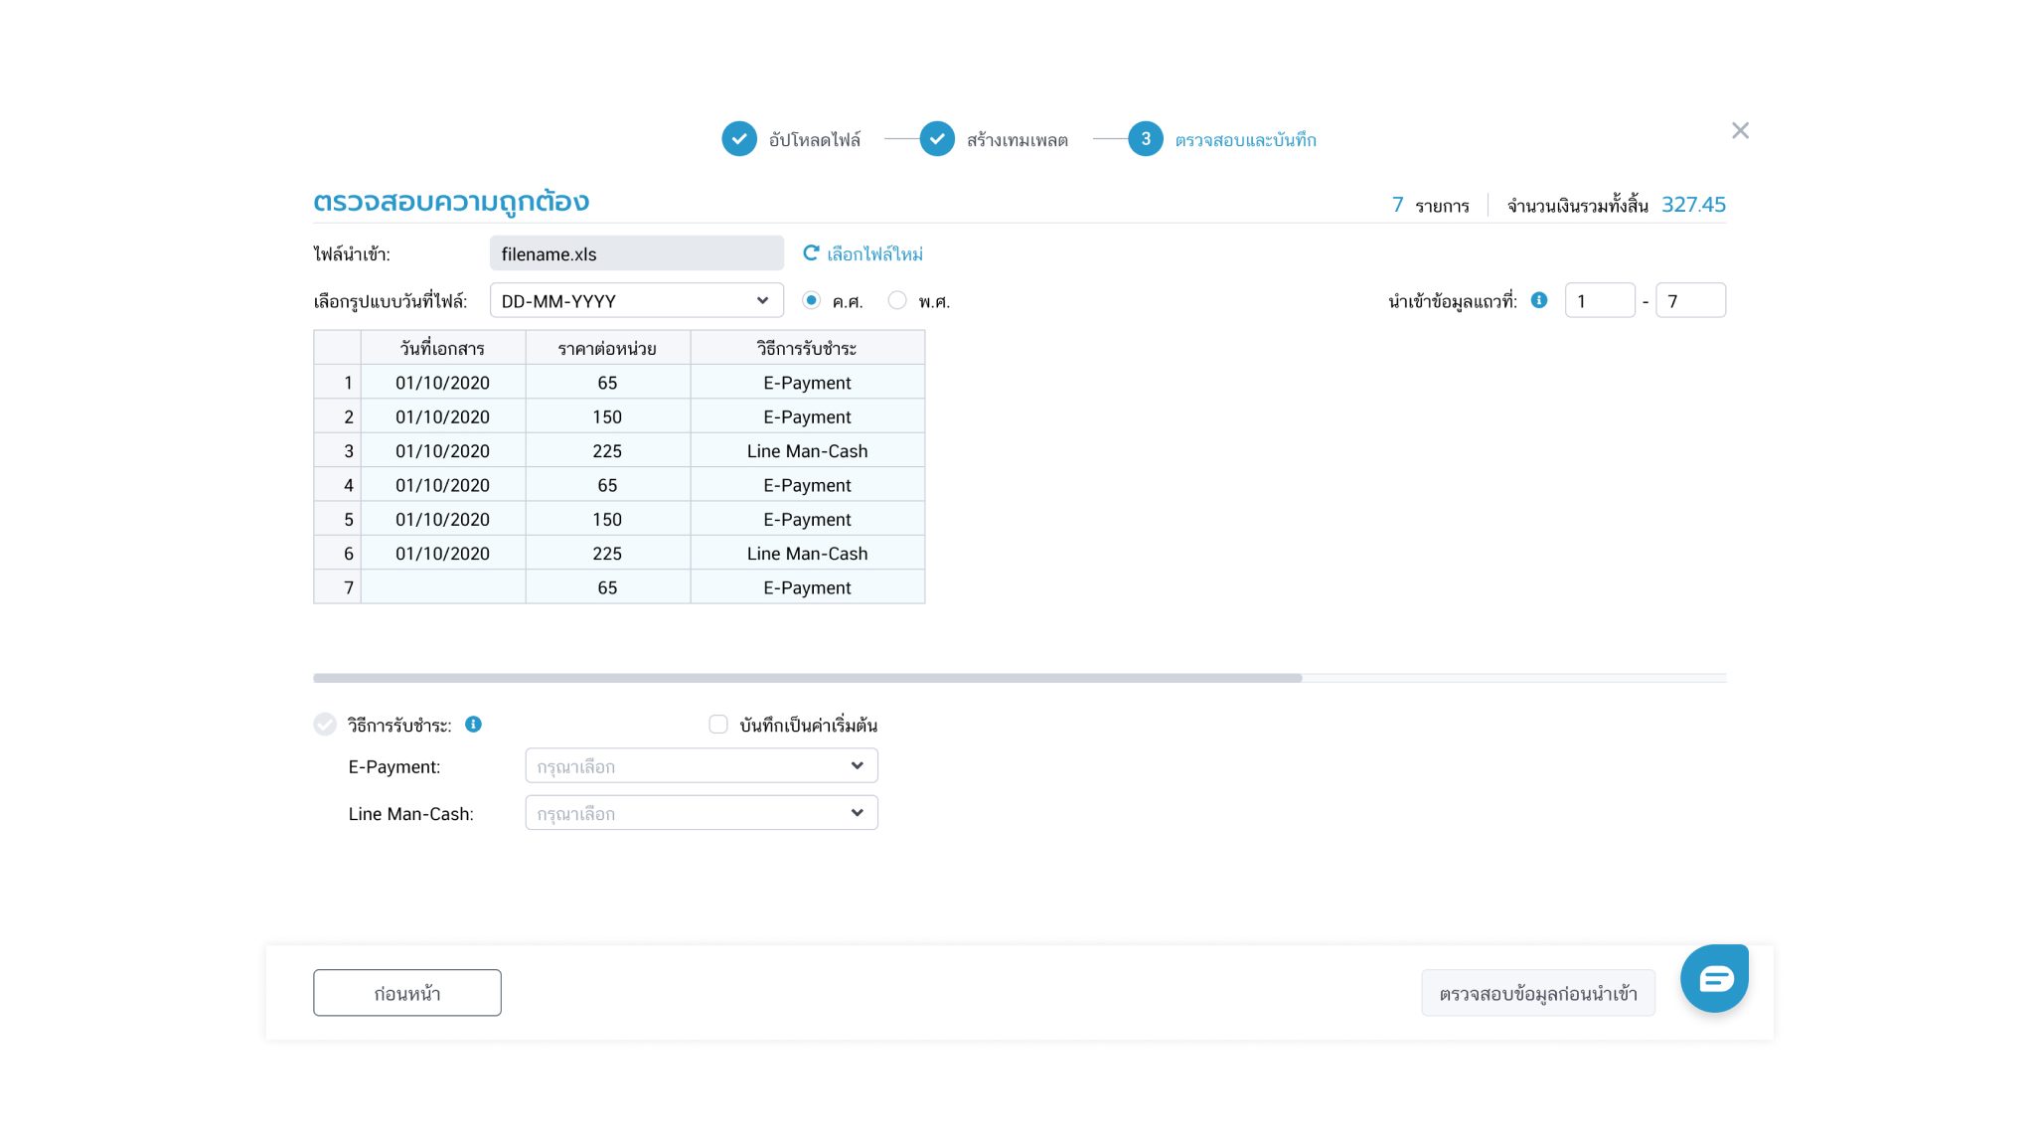Close the import dialog with X
This screenshot has height=1148, width=2040.
1740,131
